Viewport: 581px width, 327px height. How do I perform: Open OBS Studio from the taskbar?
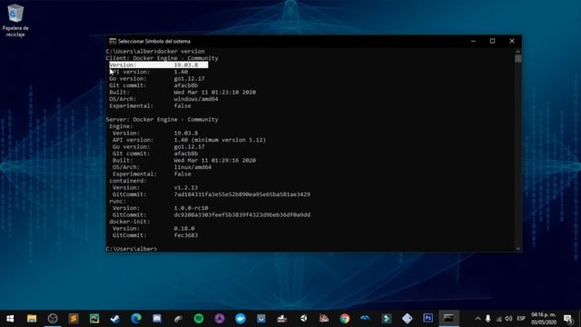(x=53, y=319)
